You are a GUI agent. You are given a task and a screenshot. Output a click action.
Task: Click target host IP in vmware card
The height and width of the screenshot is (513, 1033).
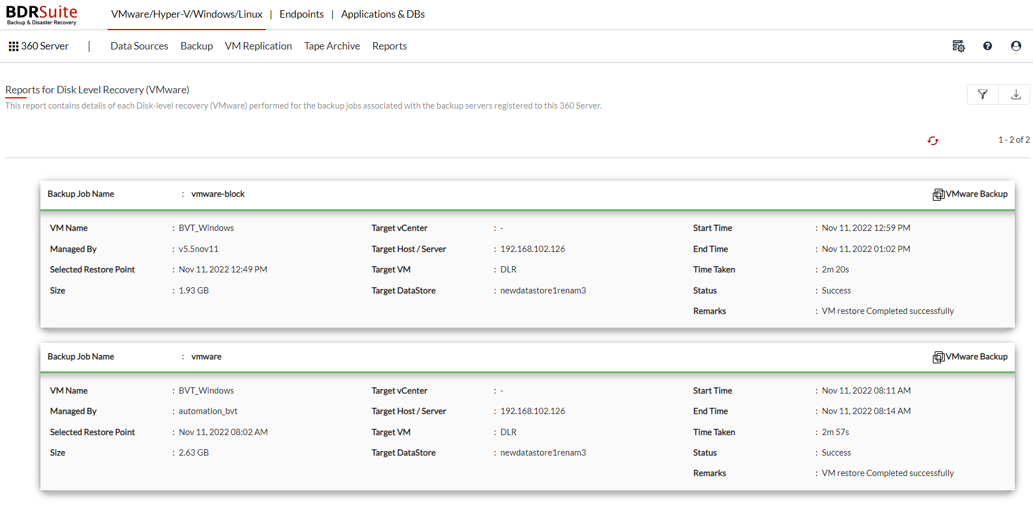tap(533, 411)
